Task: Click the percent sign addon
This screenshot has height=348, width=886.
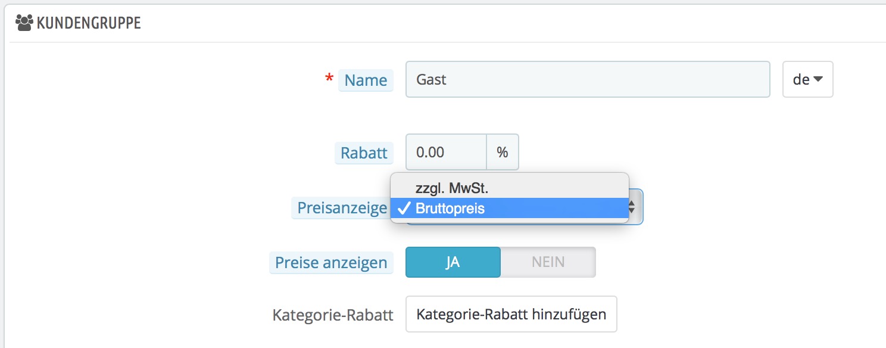Action: (x=503, y=152)
